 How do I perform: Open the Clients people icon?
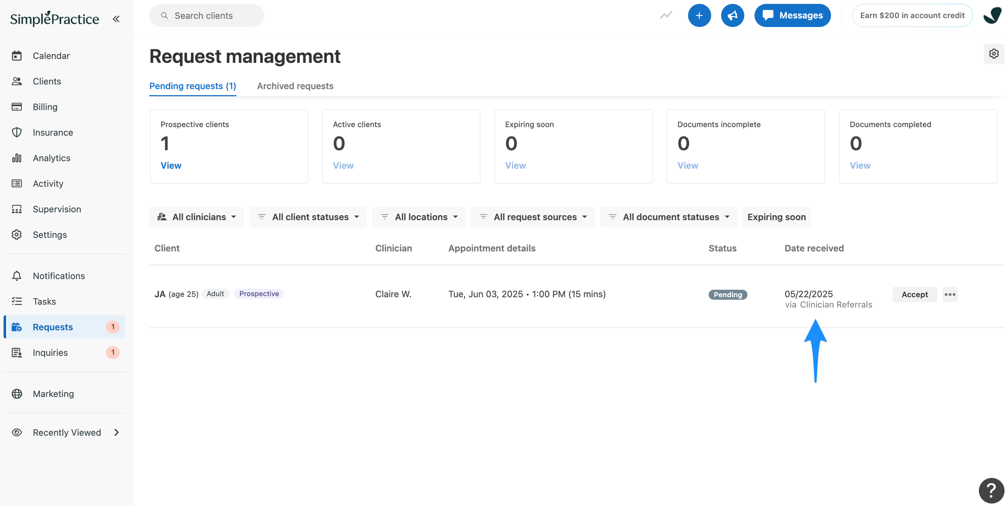coord(16,81)
